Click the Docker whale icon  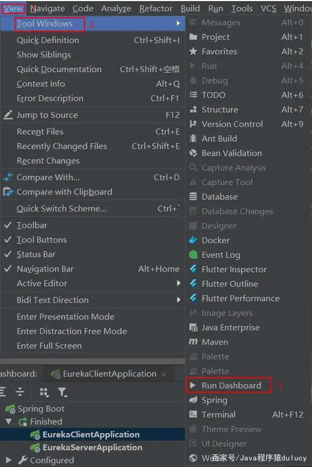coord(193,240)
